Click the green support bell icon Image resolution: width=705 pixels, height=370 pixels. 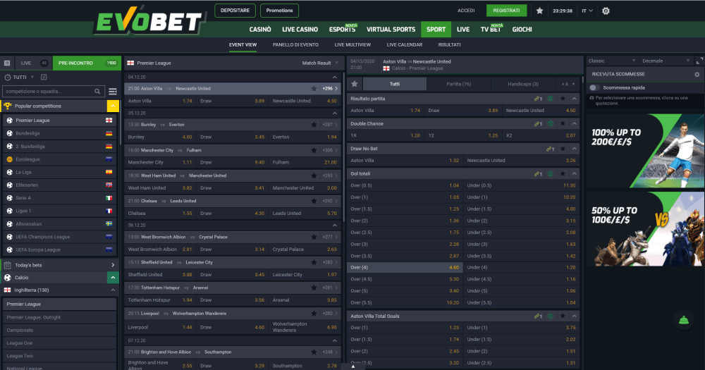[684, 320]
